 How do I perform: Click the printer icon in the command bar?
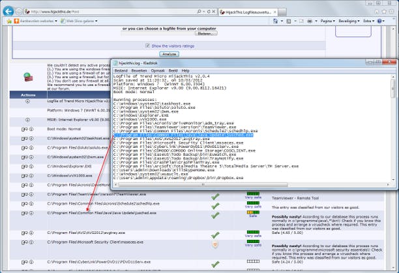pyautogui.click(x=310, y=21)
